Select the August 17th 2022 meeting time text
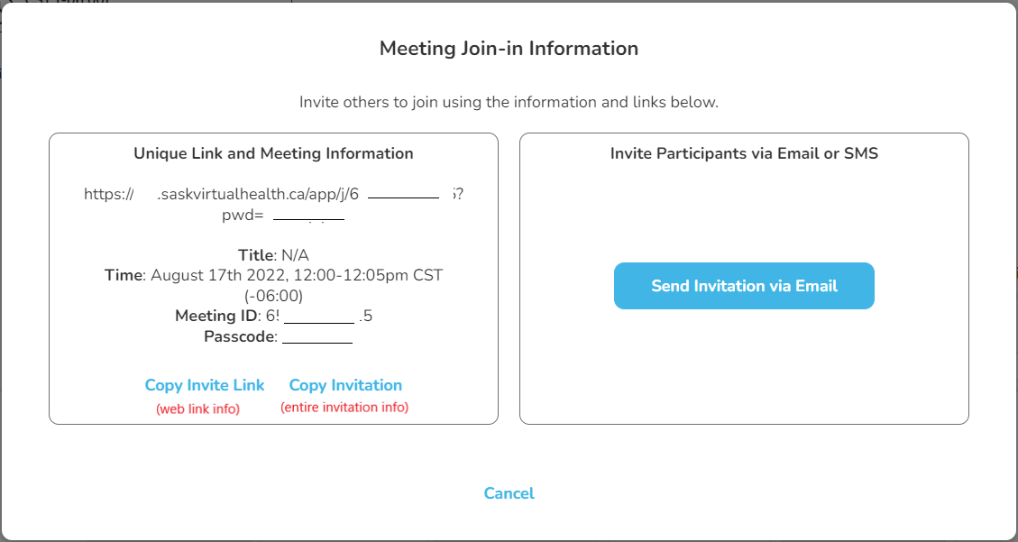Image resolution: width=1018 pixels, height=542 pixels. point(296,275)
